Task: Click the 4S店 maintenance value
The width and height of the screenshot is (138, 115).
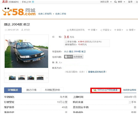Action: (64, 107)
